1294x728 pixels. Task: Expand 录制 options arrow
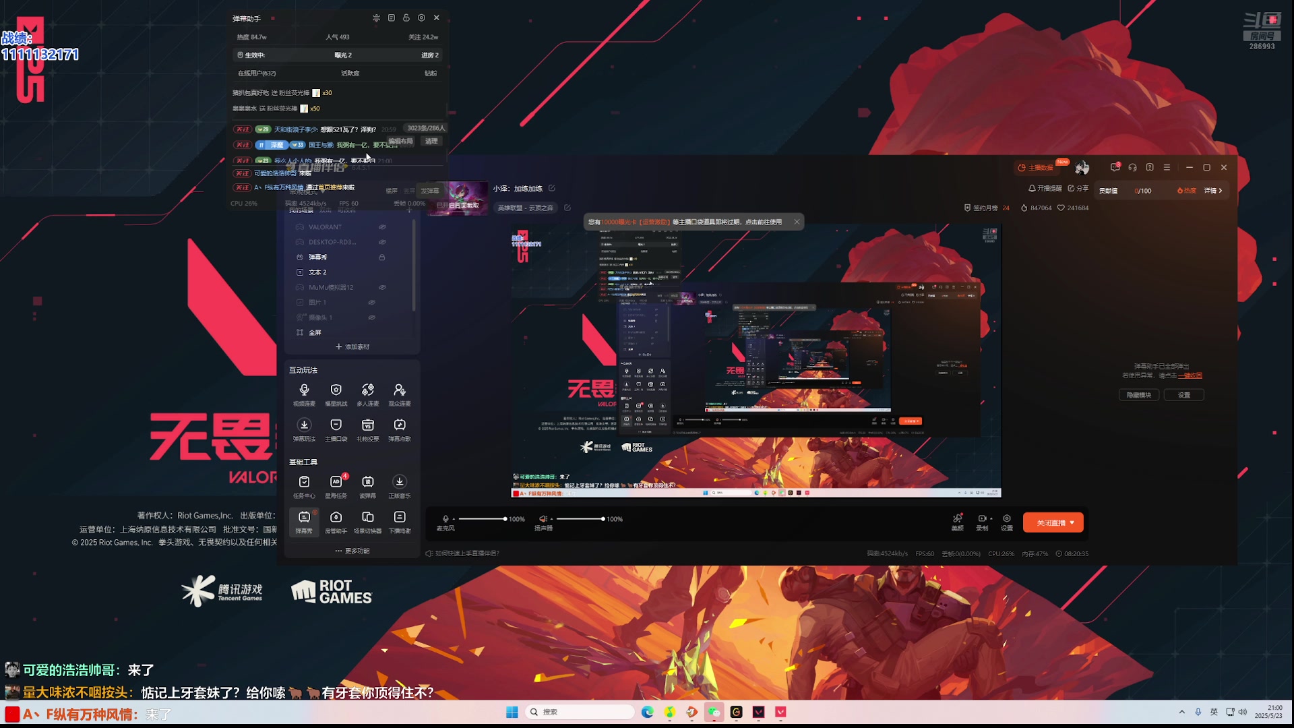(x=991, y=518)
